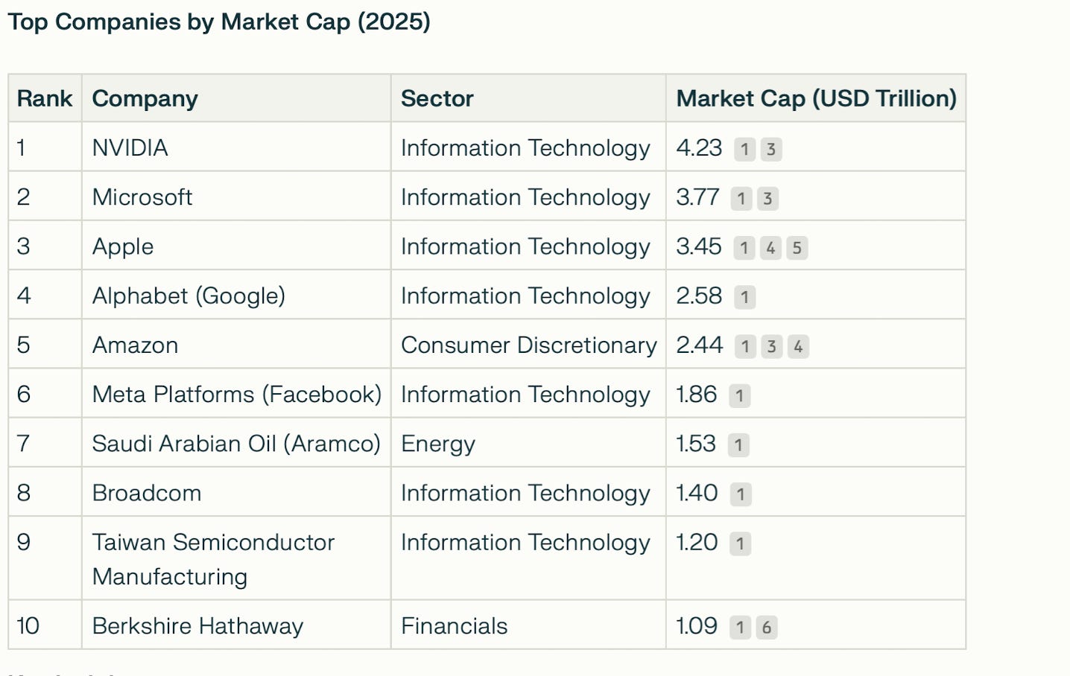This screenshot has height=676, width=1070.
Task: Open citation 5 in the Apple row
Action: click(x=797, y=248)
